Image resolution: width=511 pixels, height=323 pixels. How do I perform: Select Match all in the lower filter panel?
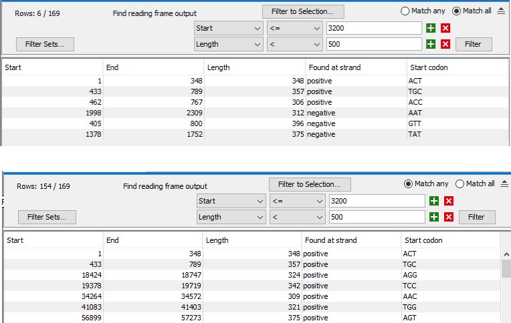click(x=460, y=184)
